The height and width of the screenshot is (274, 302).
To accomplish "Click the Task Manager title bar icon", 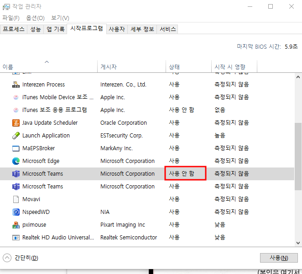I will (x=6, y=7).
